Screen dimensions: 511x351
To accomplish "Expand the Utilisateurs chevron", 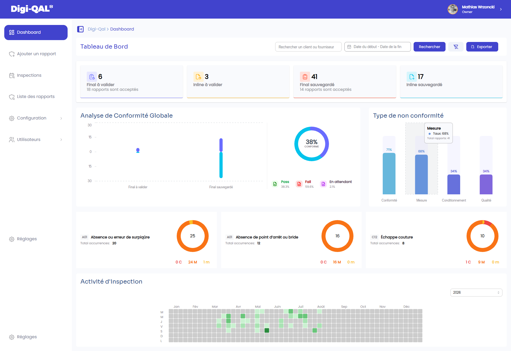I will (x=61, y=140).
